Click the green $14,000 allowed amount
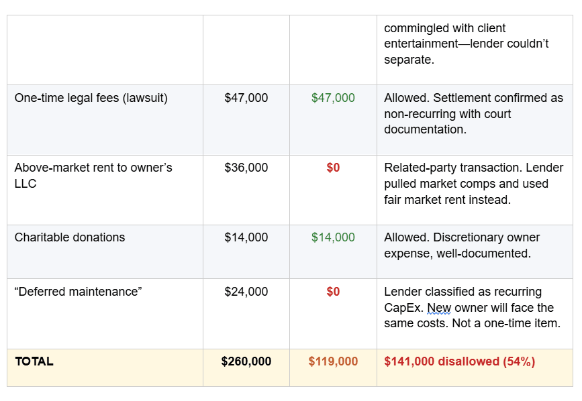This screenshot has height=401, width=582. pyautogui.click(x=333, y=237)
